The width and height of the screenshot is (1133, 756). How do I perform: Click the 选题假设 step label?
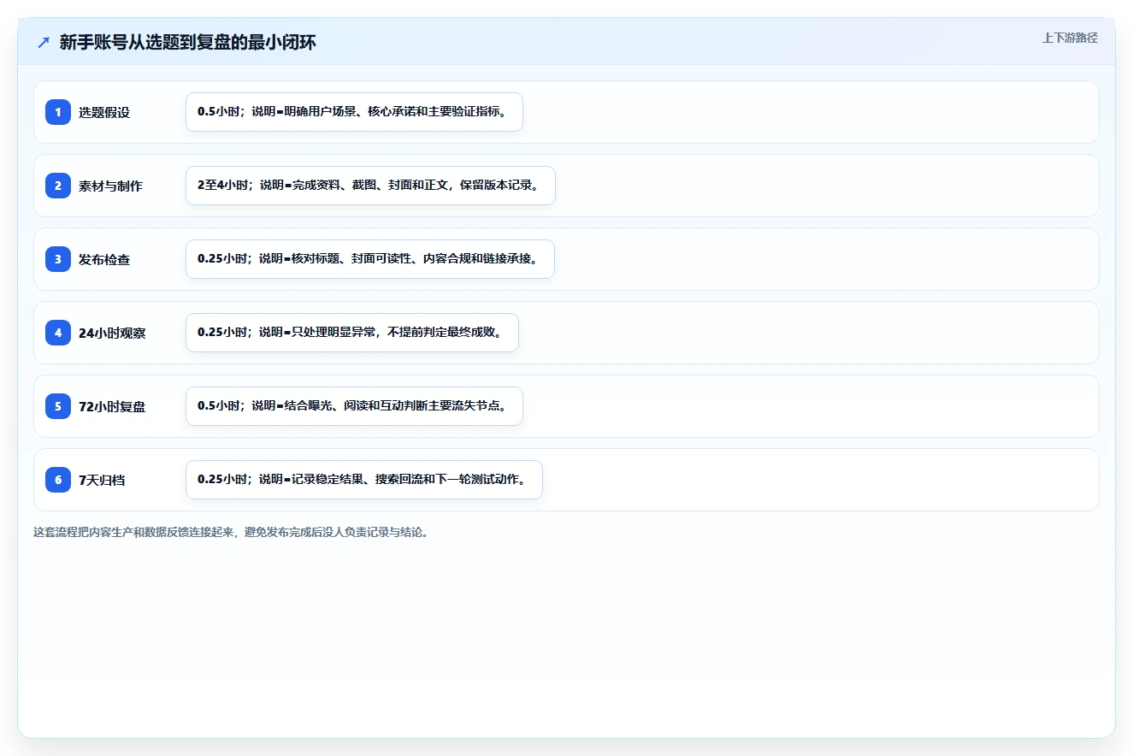tap(104, 112)
